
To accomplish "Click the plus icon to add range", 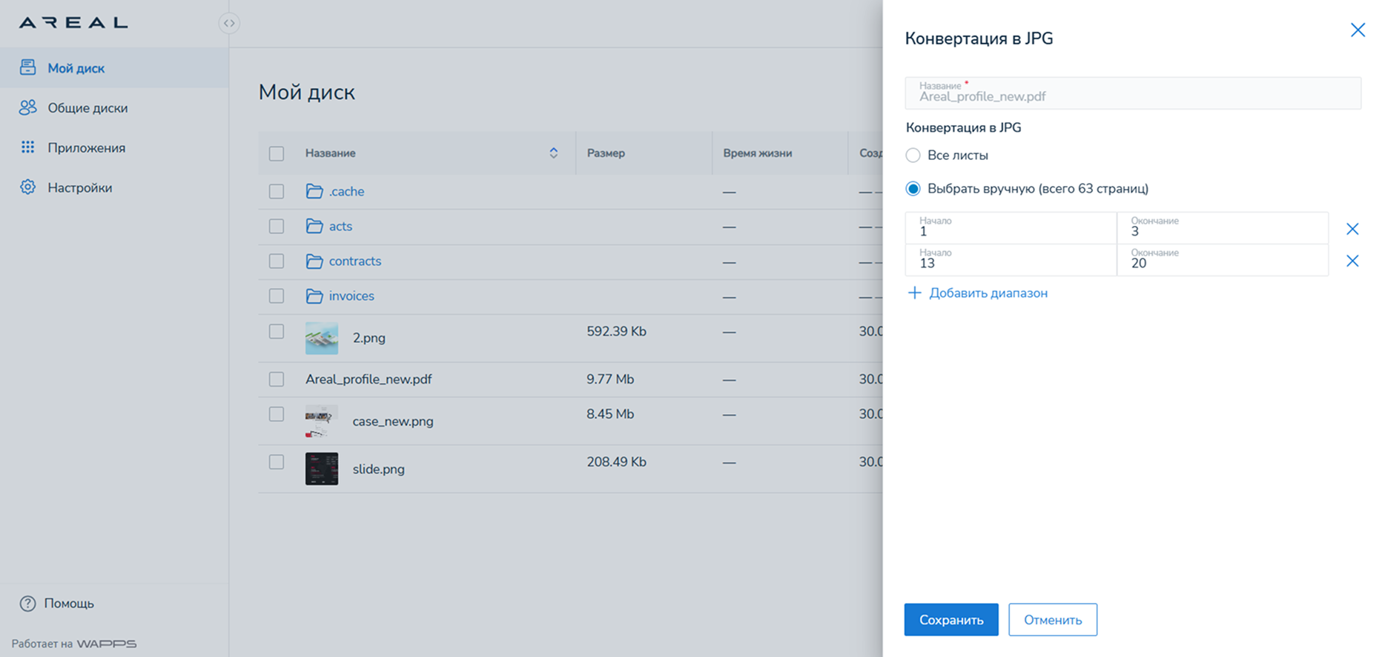I will [915, 293].
